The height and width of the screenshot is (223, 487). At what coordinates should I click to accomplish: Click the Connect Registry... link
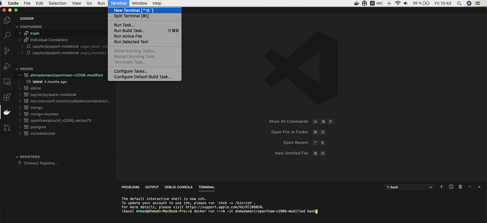coord(41,163)
